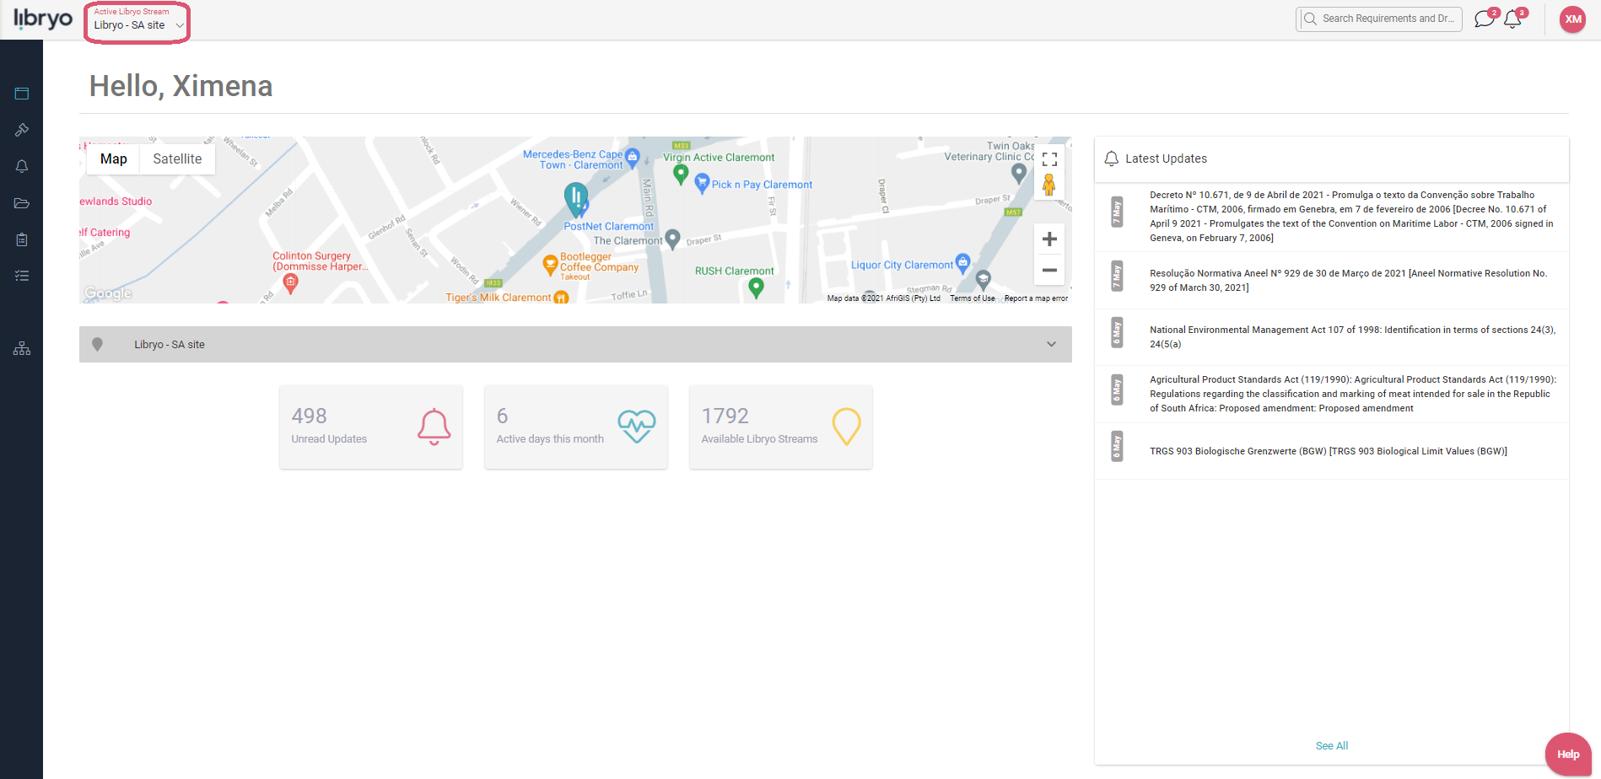Switch the map to Satellite view
The image size is (1601, 779).
[x=177, y=158]
